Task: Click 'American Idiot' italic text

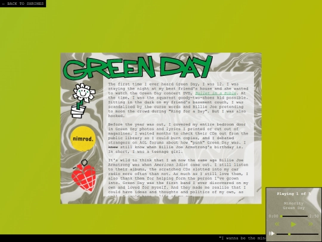Action: point(171,165)
